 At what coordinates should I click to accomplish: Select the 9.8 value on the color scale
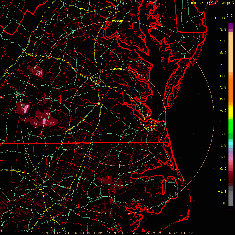(x=223, y=29)
